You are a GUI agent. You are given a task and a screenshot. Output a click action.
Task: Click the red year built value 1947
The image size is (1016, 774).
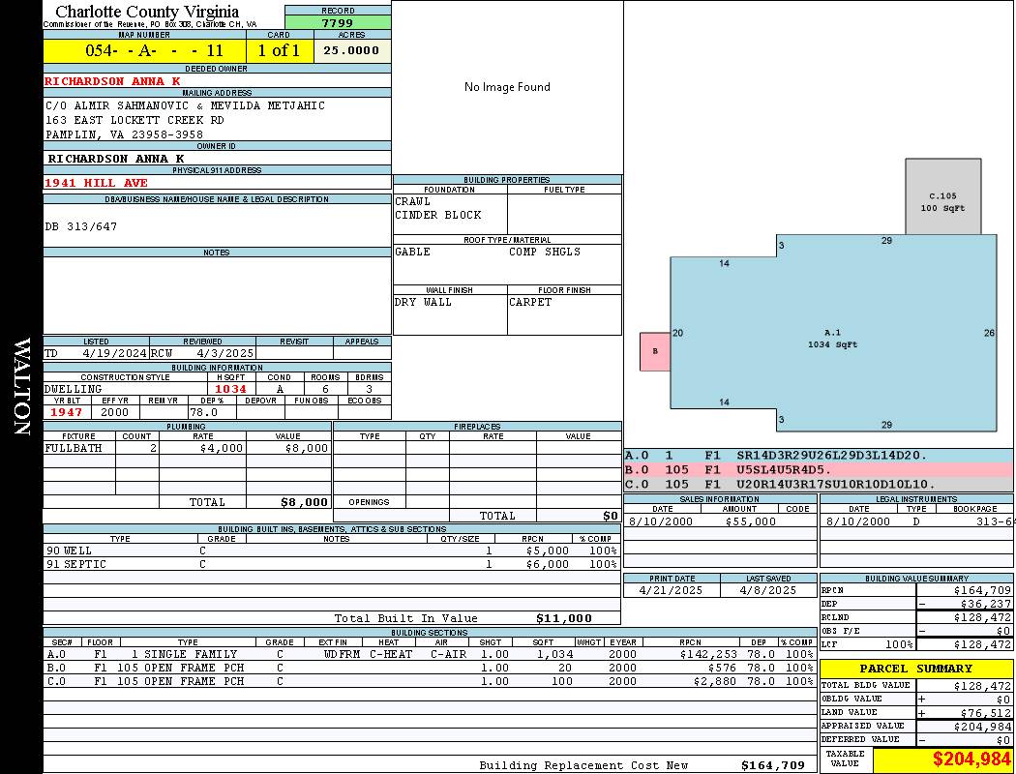click(x=68, y=412)
